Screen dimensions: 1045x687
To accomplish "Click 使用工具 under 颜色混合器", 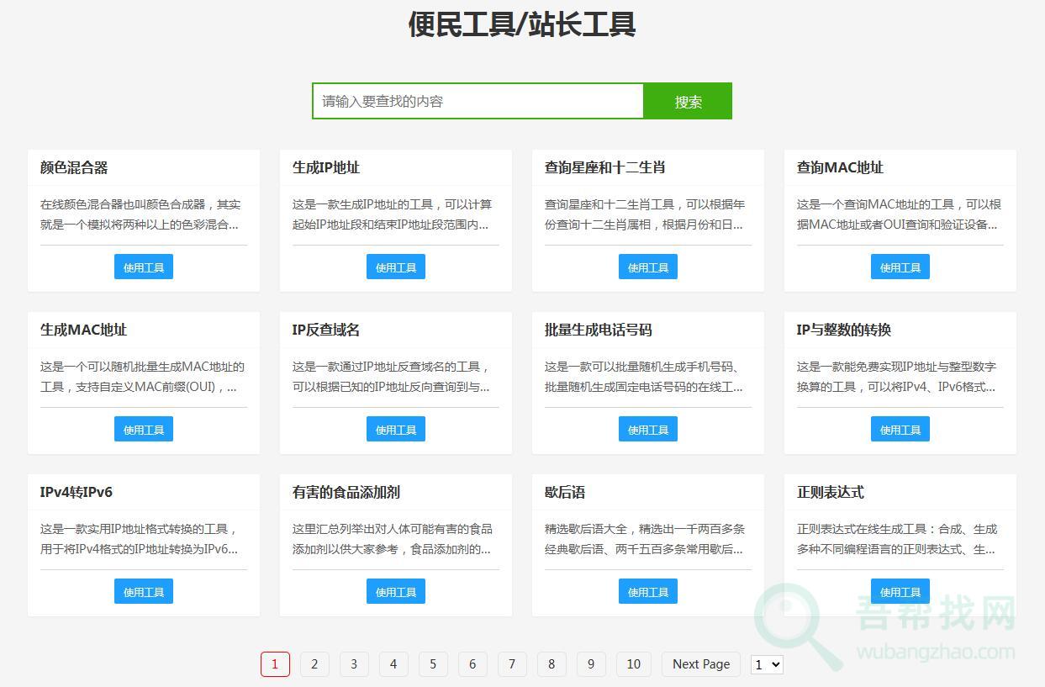I will click(144, 267).
